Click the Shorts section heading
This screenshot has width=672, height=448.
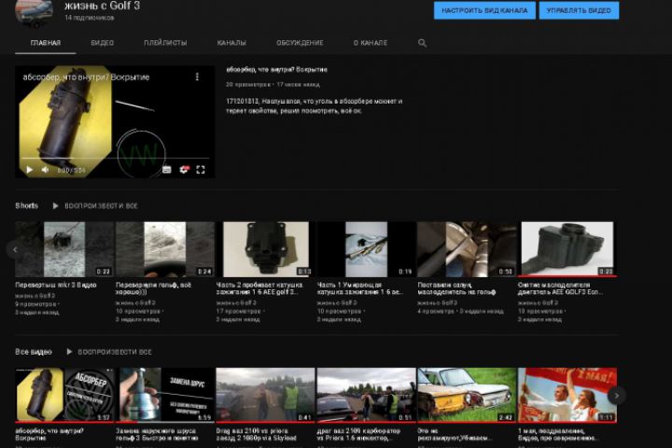point(26,205)
